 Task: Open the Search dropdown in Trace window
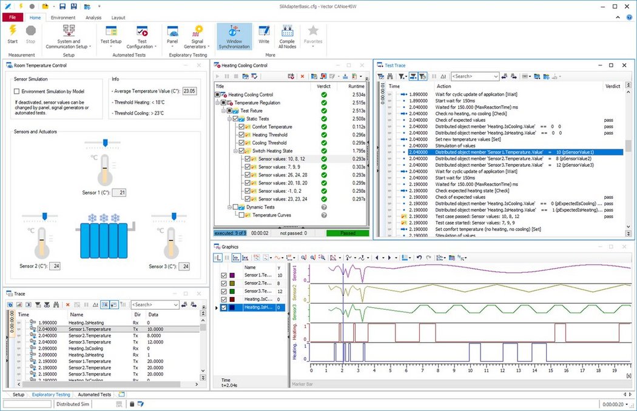pyautogui.click(x=175, y=304)
